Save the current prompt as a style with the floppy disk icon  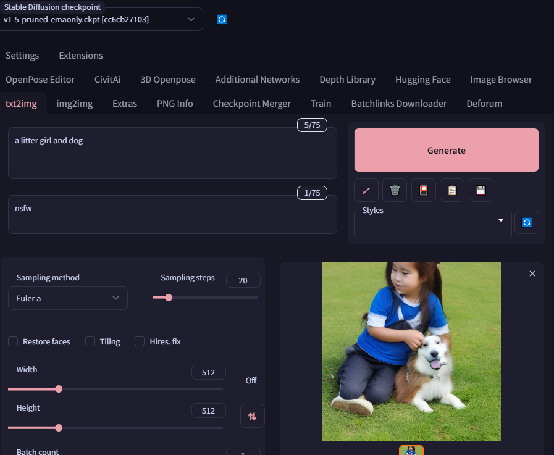tap(481, 190)
